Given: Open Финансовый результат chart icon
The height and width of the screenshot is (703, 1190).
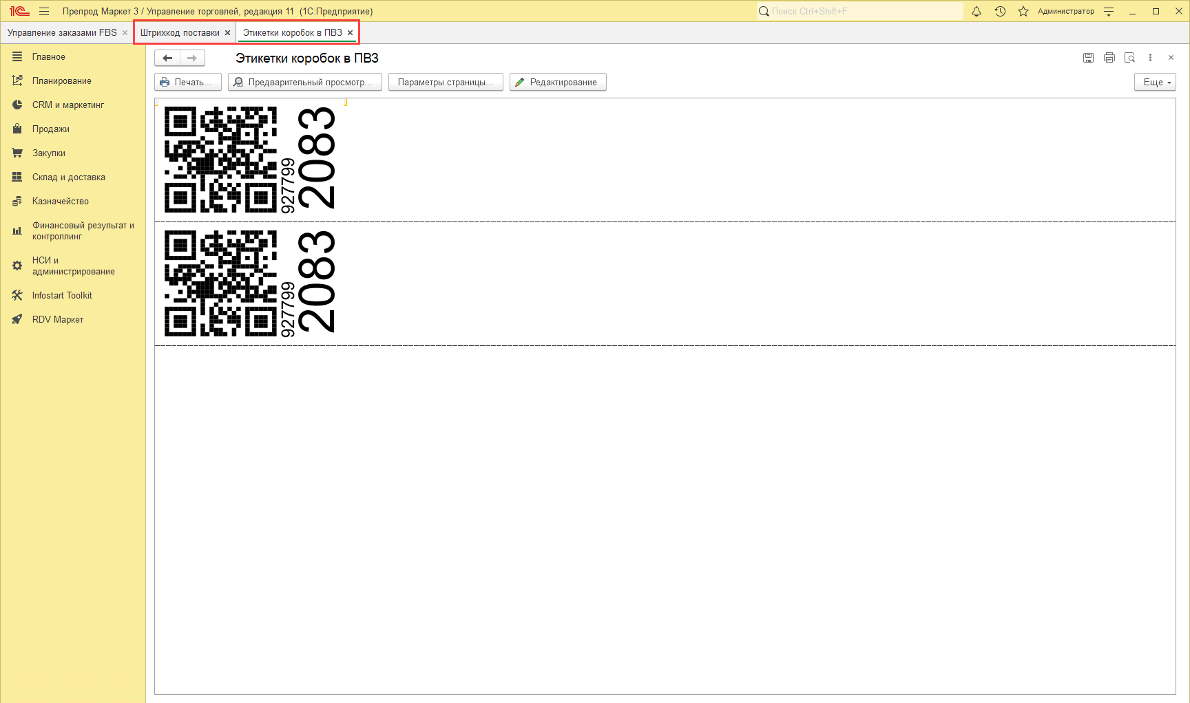Looking at the screenshot, I should (17, 231).
